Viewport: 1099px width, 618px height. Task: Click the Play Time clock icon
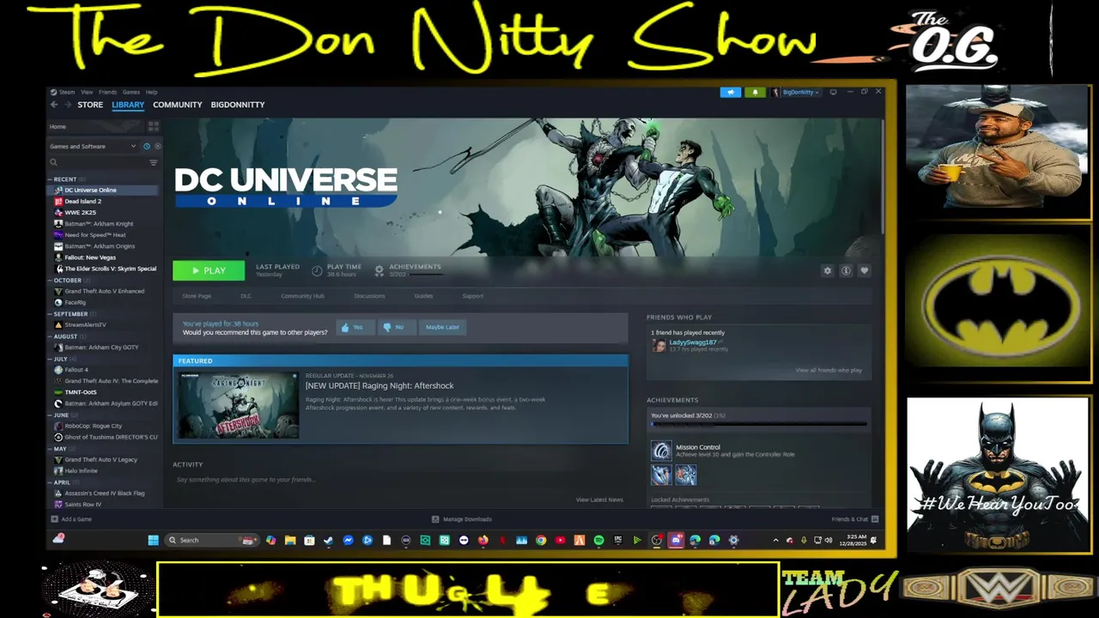[317, 270]
